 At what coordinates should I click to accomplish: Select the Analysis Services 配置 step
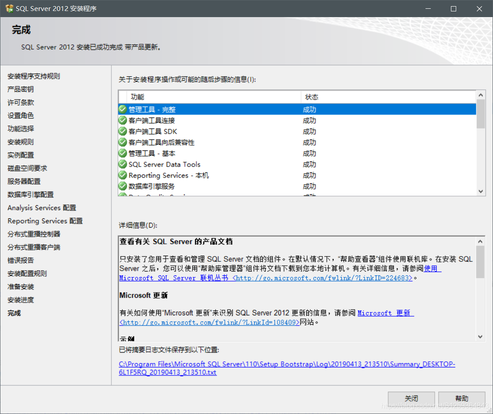coord(42,208)
